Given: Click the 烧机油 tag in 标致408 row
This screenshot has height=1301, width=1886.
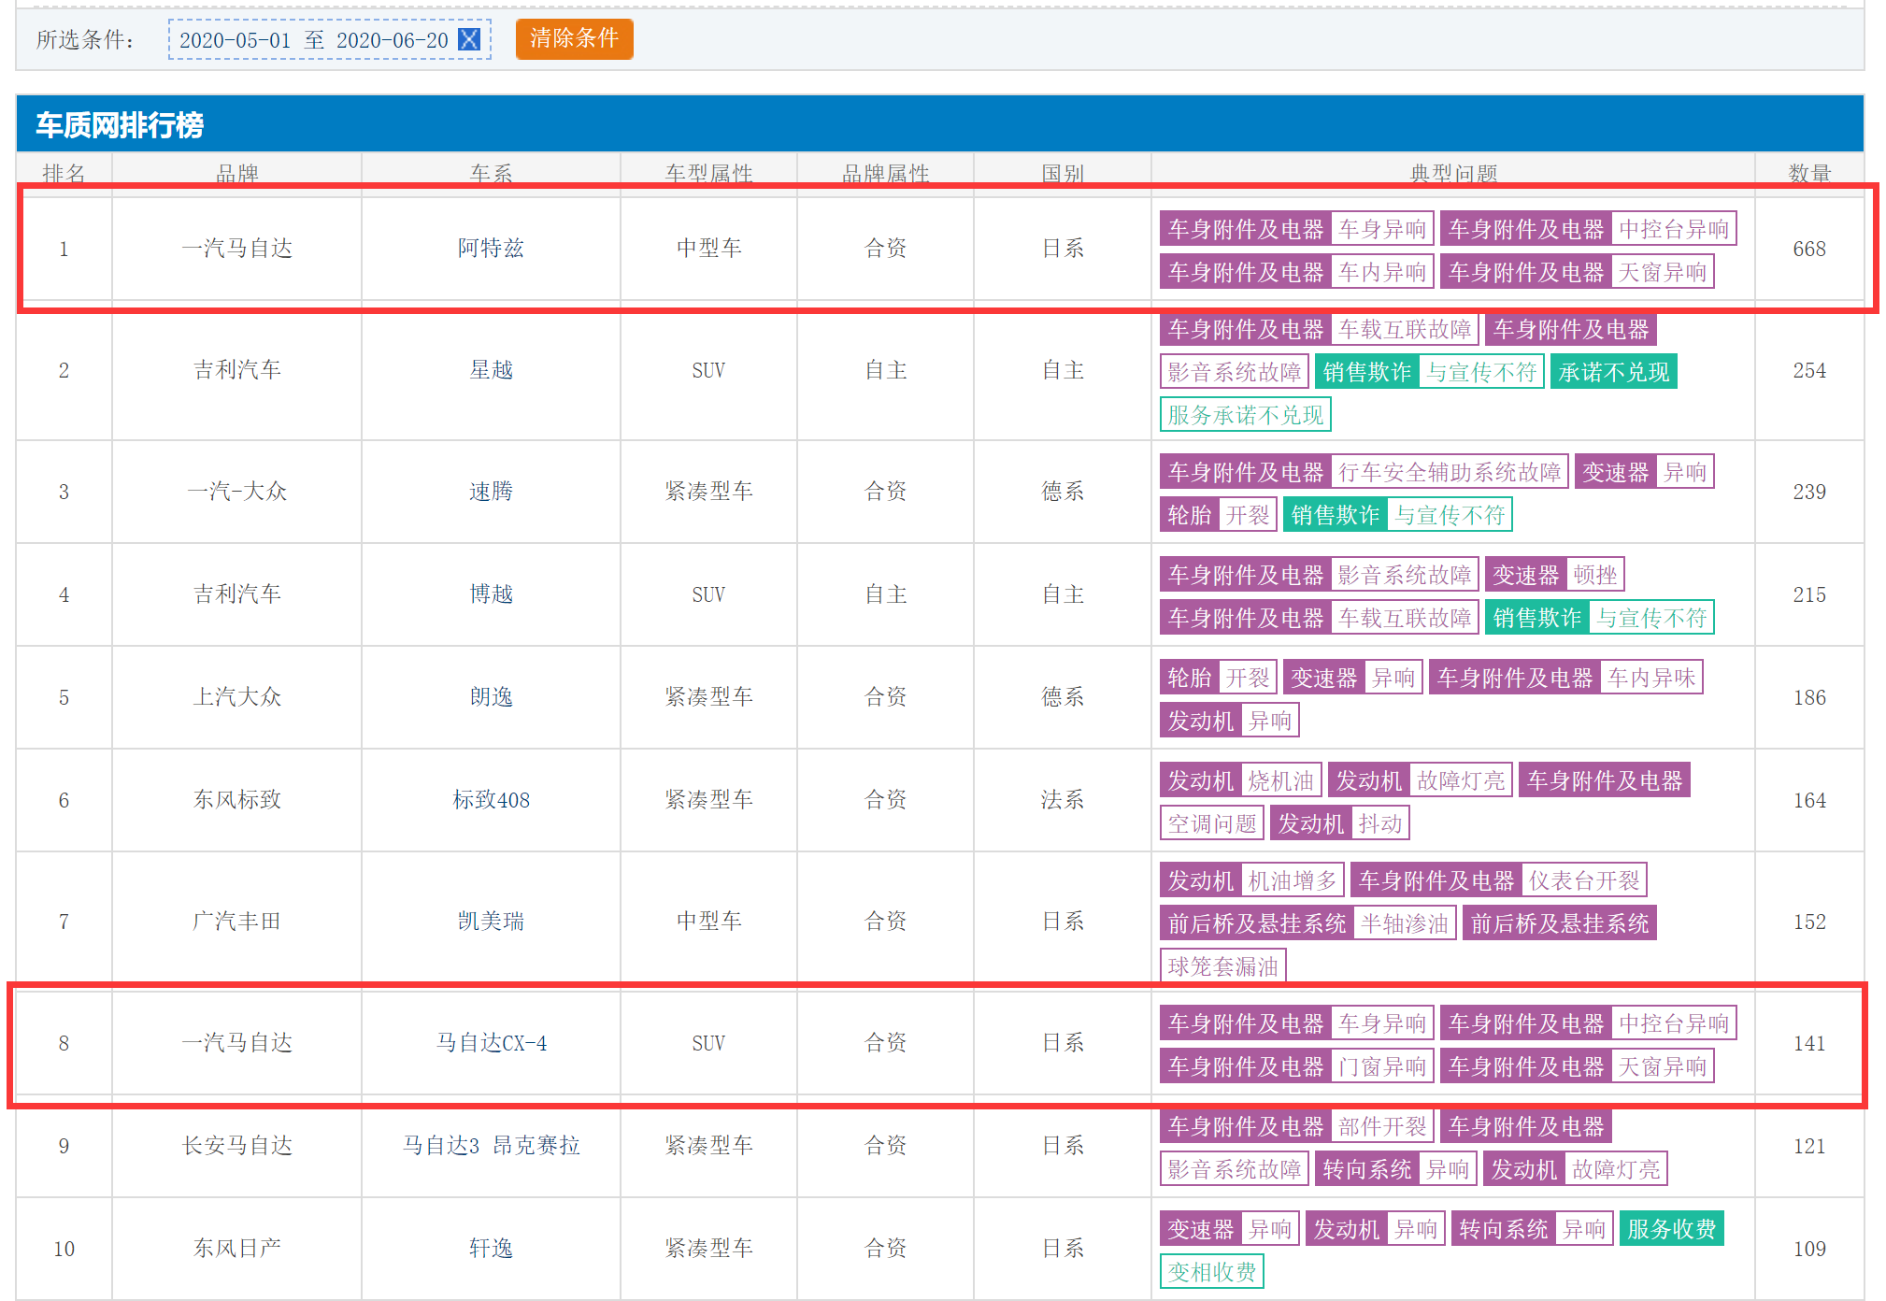Looking at the screenshot, I should [1280, 780].
